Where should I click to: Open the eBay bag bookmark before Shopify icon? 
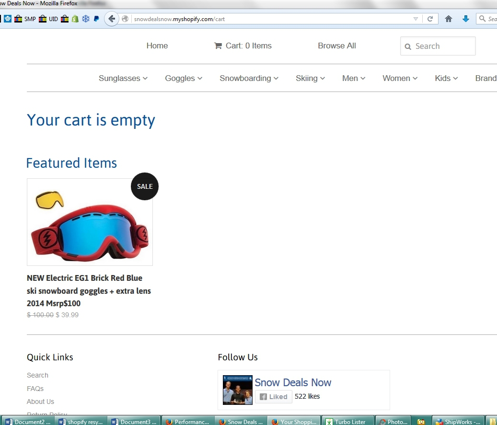(65, 19)
